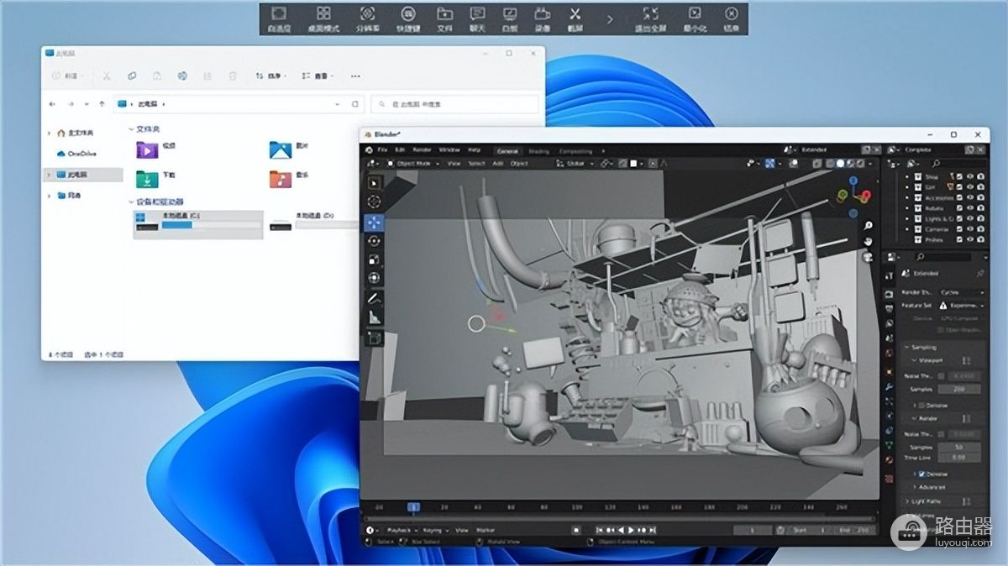Open the Object Mode dropdown
This screenshot has width=1008, height=566.
click(x=414, y=164)
